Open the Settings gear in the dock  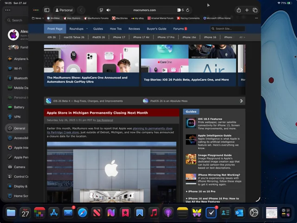[x=254, y=213]
